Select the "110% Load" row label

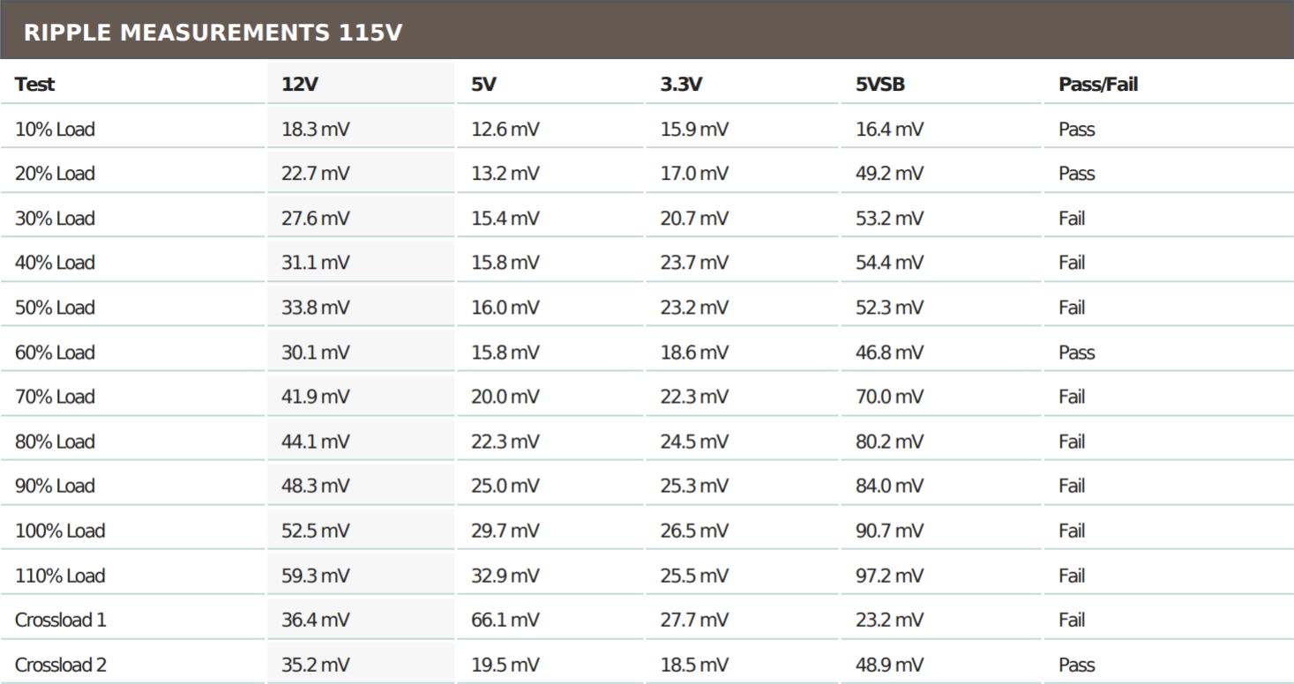click(60, 576)
